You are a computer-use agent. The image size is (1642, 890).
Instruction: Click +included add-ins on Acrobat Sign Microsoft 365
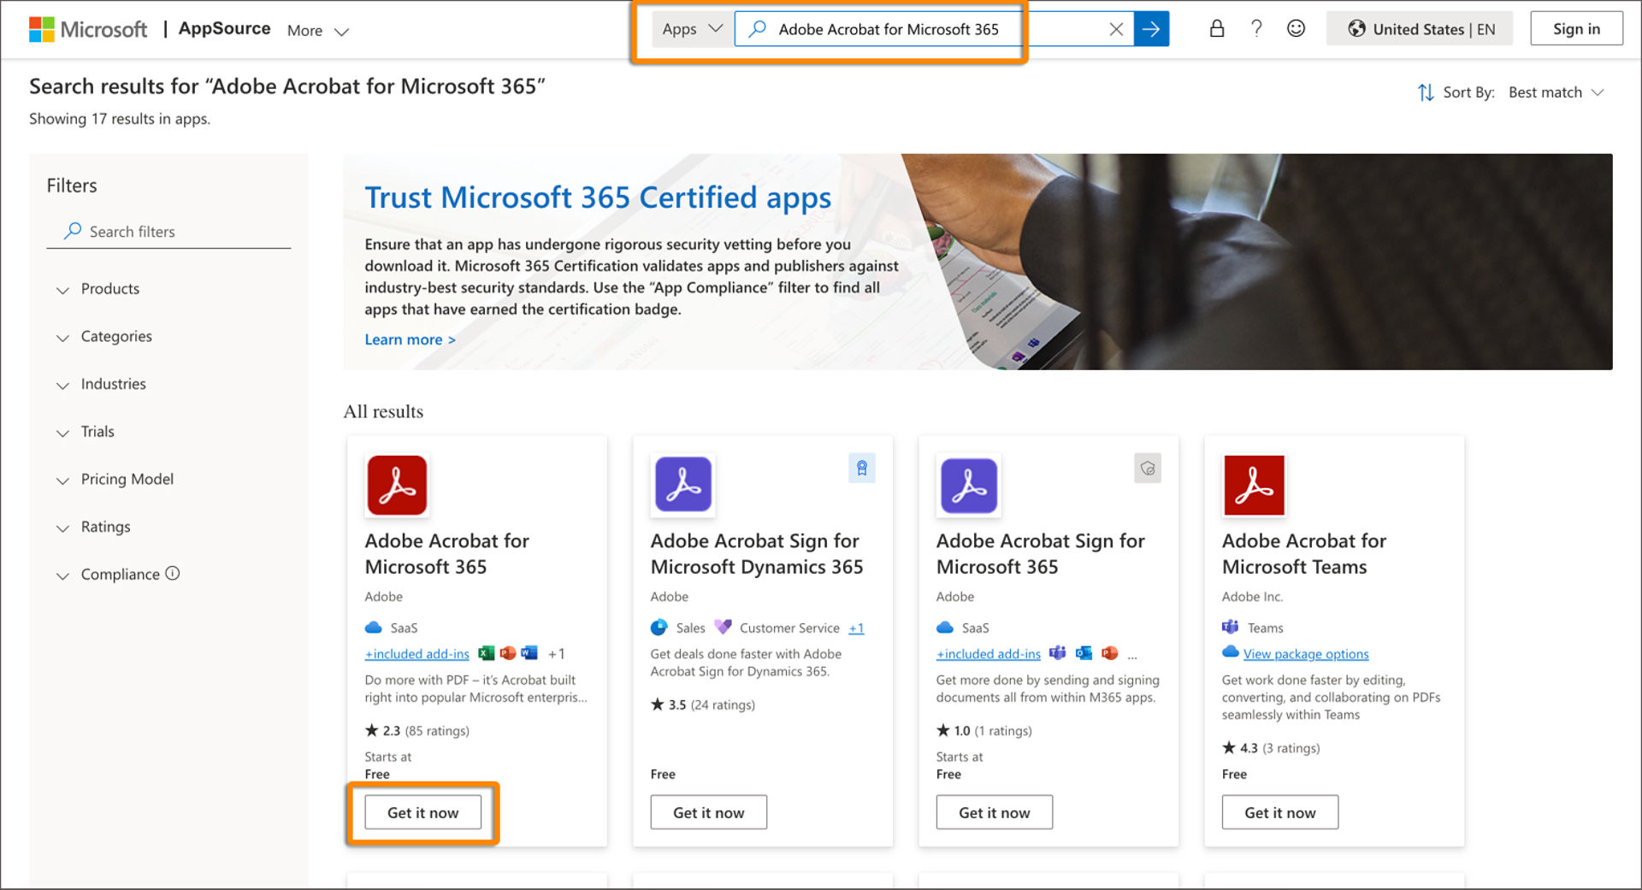[989, 654]
